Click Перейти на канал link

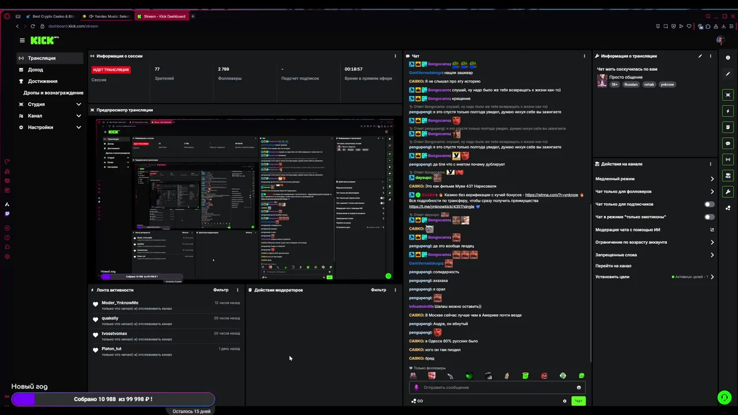click(x=613, y=266)
